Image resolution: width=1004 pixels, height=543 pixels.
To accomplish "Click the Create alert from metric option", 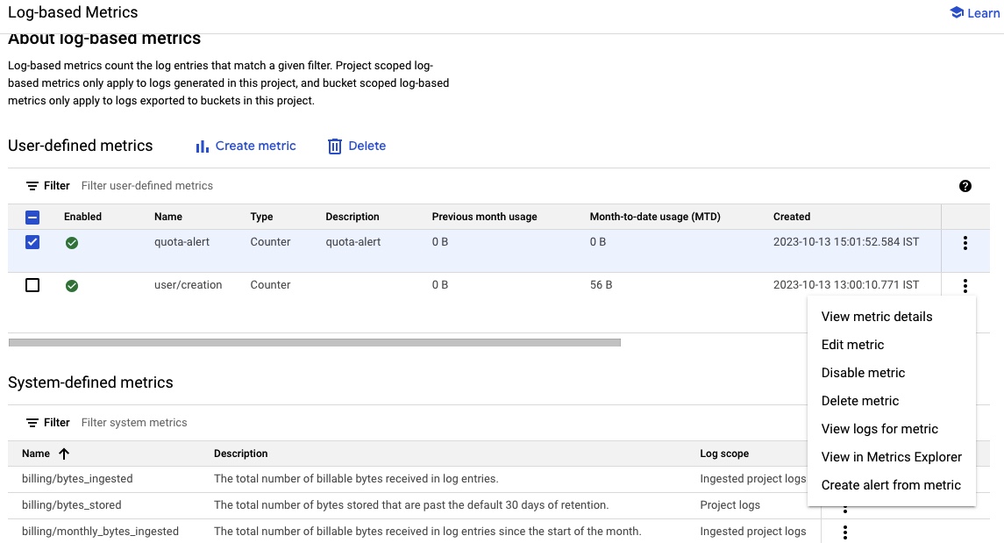I will point(891,485).
